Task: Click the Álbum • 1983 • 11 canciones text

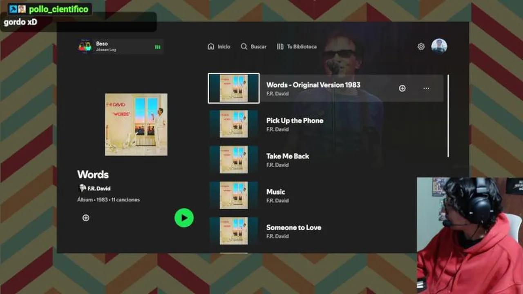Action: pyautogui.click(x=108, y=200)
